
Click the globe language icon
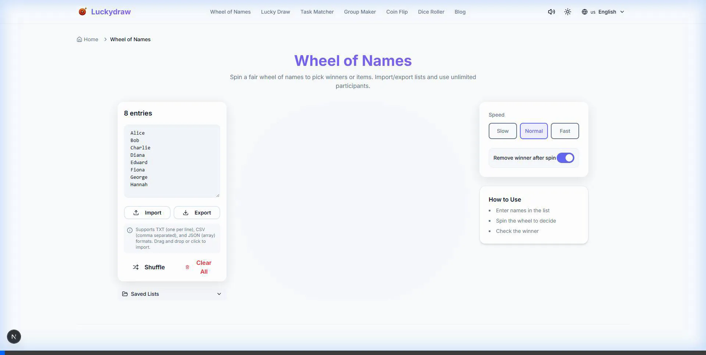point(584,12)
